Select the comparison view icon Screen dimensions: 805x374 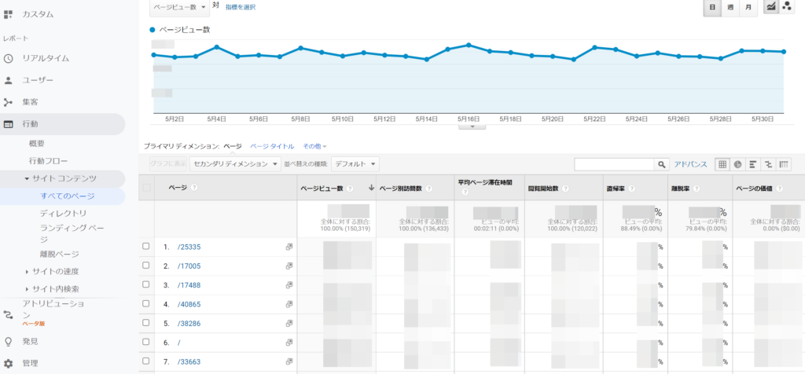[x=768, y=164]
